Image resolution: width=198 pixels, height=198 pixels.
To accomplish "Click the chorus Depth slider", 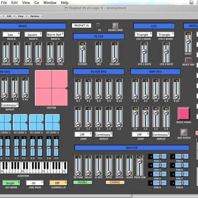I will (x=119, y=165).
